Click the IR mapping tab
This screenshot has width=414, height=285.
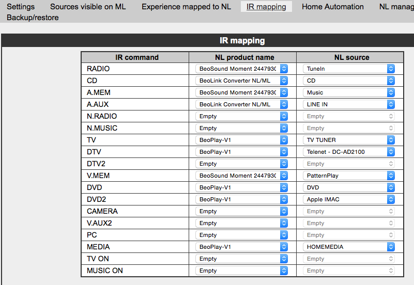[x=266, y=7]
